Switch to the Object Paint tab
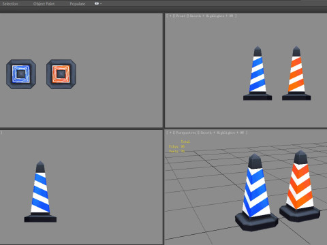The image size is (327, 245). (44, 4)
